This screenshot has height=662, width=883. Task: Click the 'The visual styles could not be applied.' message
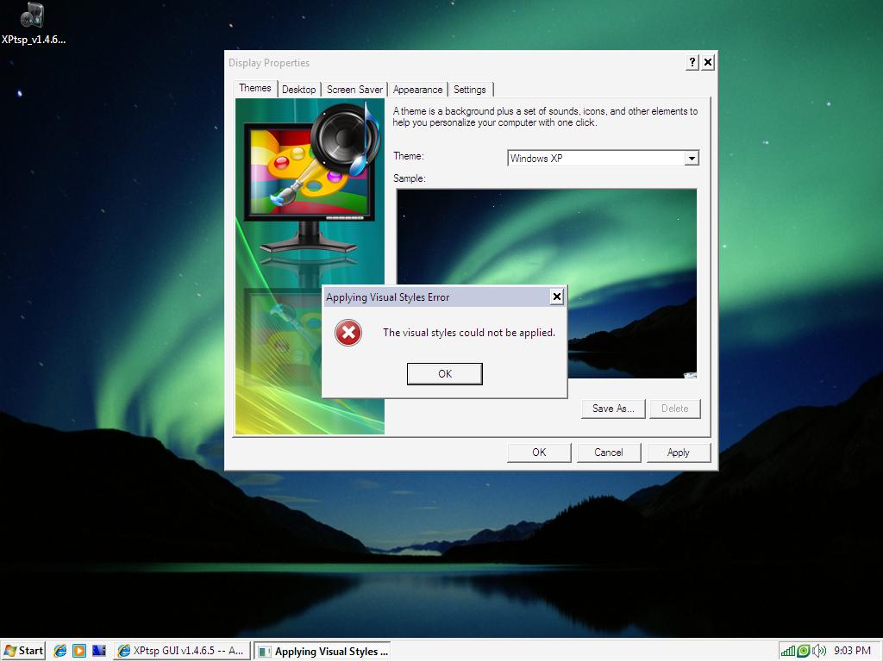point(469,333)
